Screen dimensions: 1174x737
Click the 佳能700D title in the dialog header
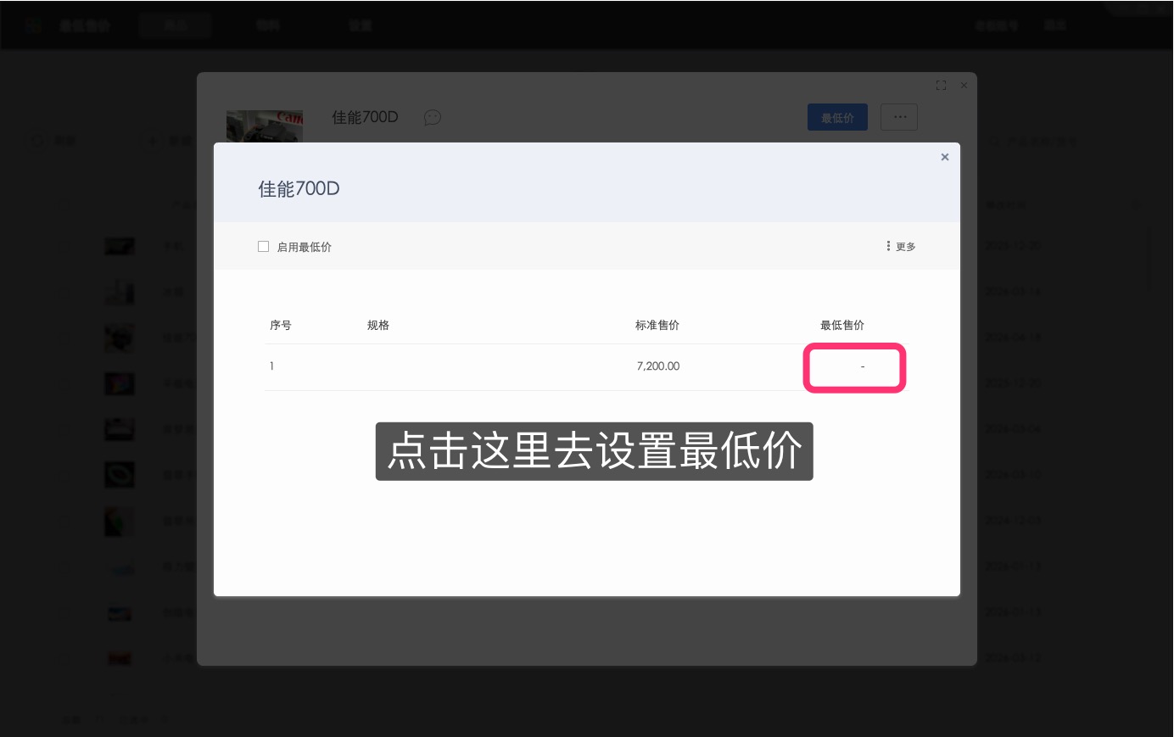click(x=299, y=189)
